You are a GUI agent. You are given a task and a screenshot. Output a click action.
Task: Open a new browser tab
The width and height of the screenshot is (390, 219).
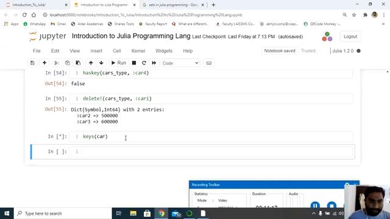213,5
